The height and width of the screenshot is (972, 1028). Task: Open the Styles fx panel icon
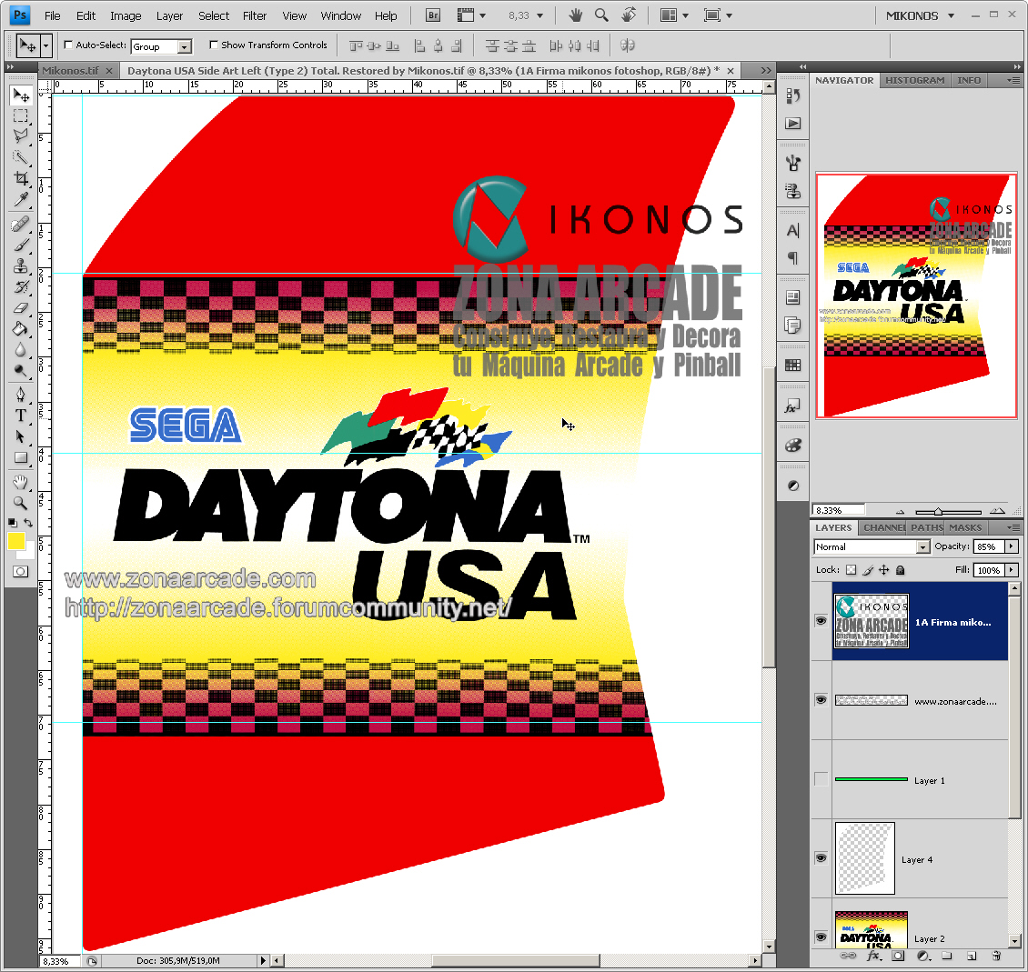point(792,407)
